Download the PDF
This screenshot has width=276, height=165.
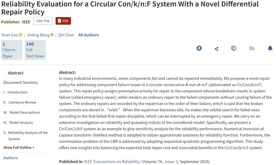point(63,21)
